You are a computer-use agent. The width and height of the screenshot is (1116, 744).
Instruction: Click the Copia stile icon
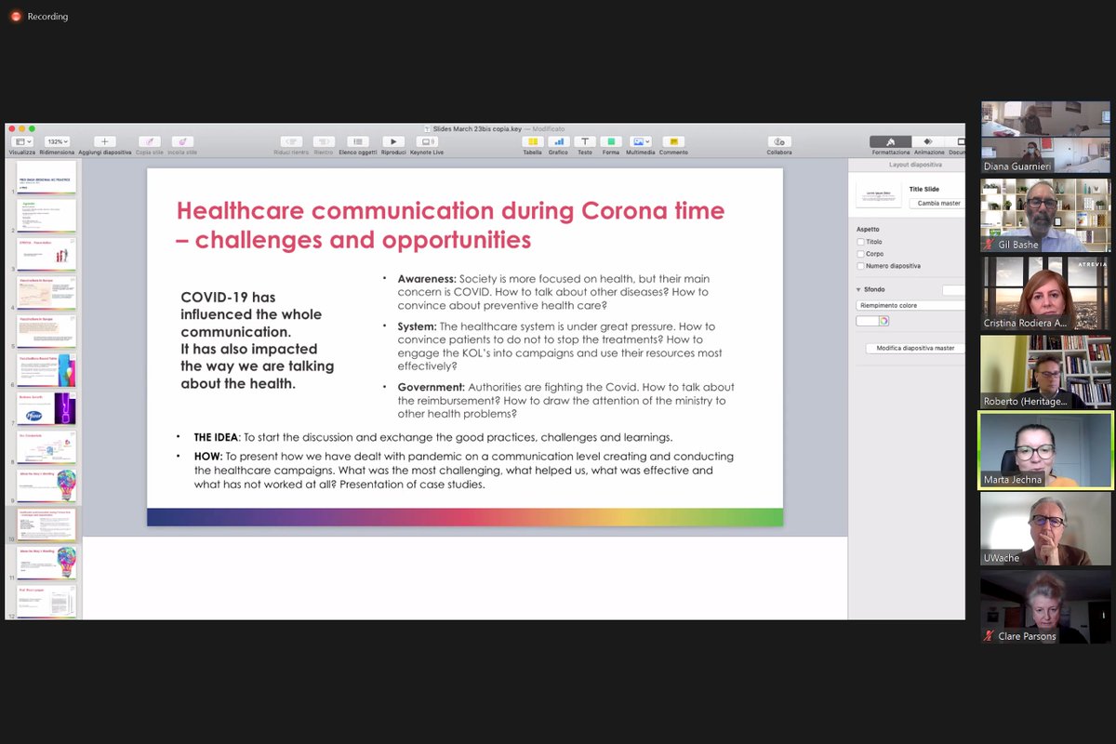pos(150,141)
